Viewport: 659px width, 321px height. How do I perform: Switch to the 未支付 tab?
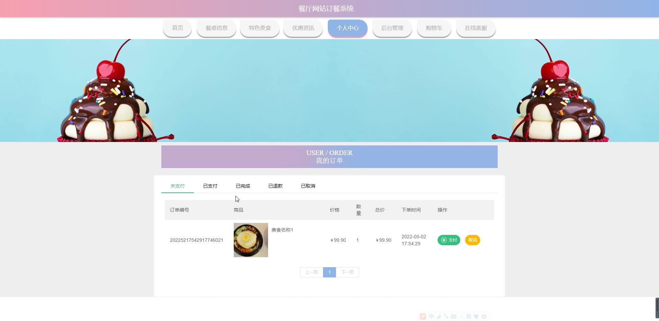pyautogui.click(x=177, y=186)
